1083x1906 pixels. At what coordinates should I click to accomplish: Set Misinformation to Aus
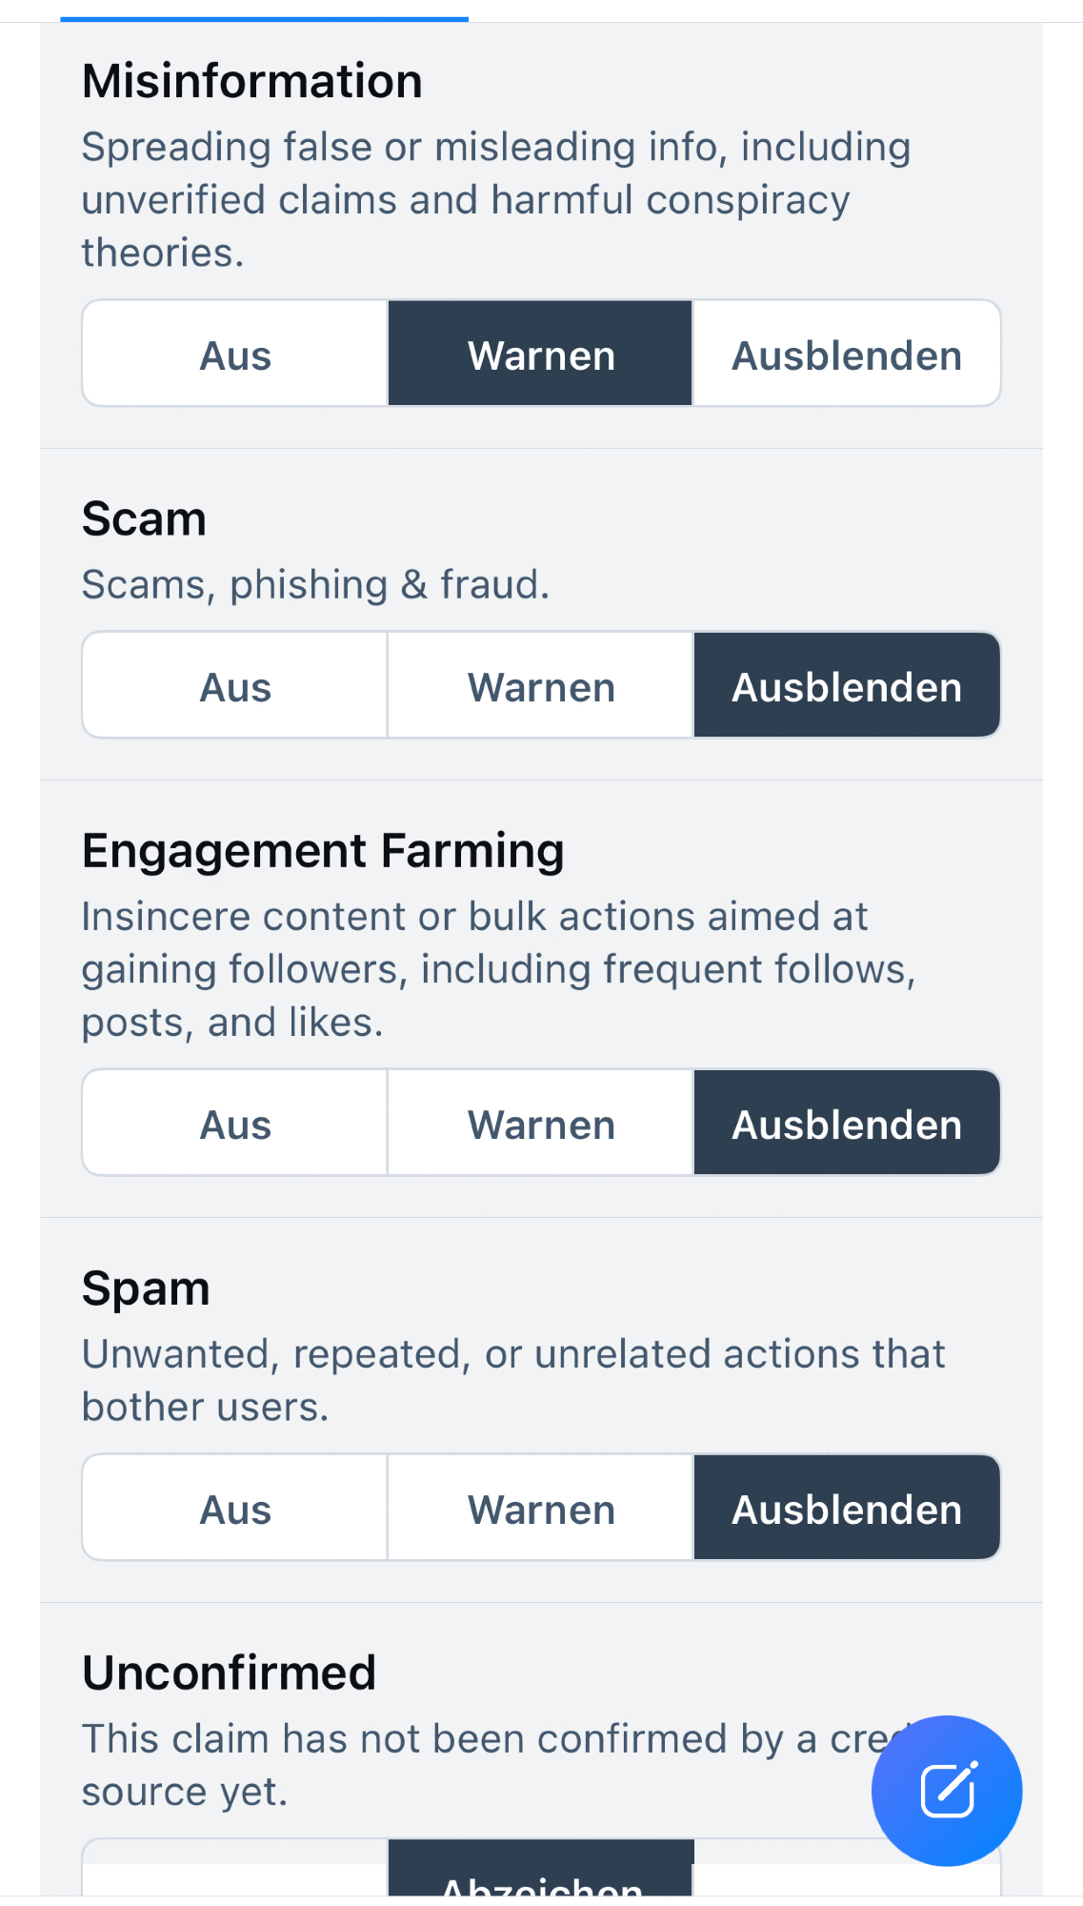(x=235, y=355)
